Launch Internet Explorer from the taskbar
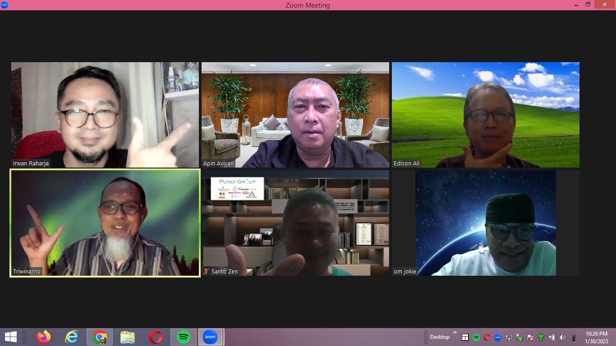The image size is (616, 346). pyautogui.click(x=72, y=337)
